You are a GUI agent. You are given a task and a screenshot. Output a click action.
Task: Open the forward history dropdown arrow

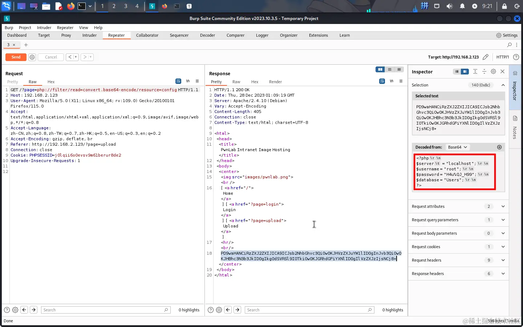[x=91, y=57]
